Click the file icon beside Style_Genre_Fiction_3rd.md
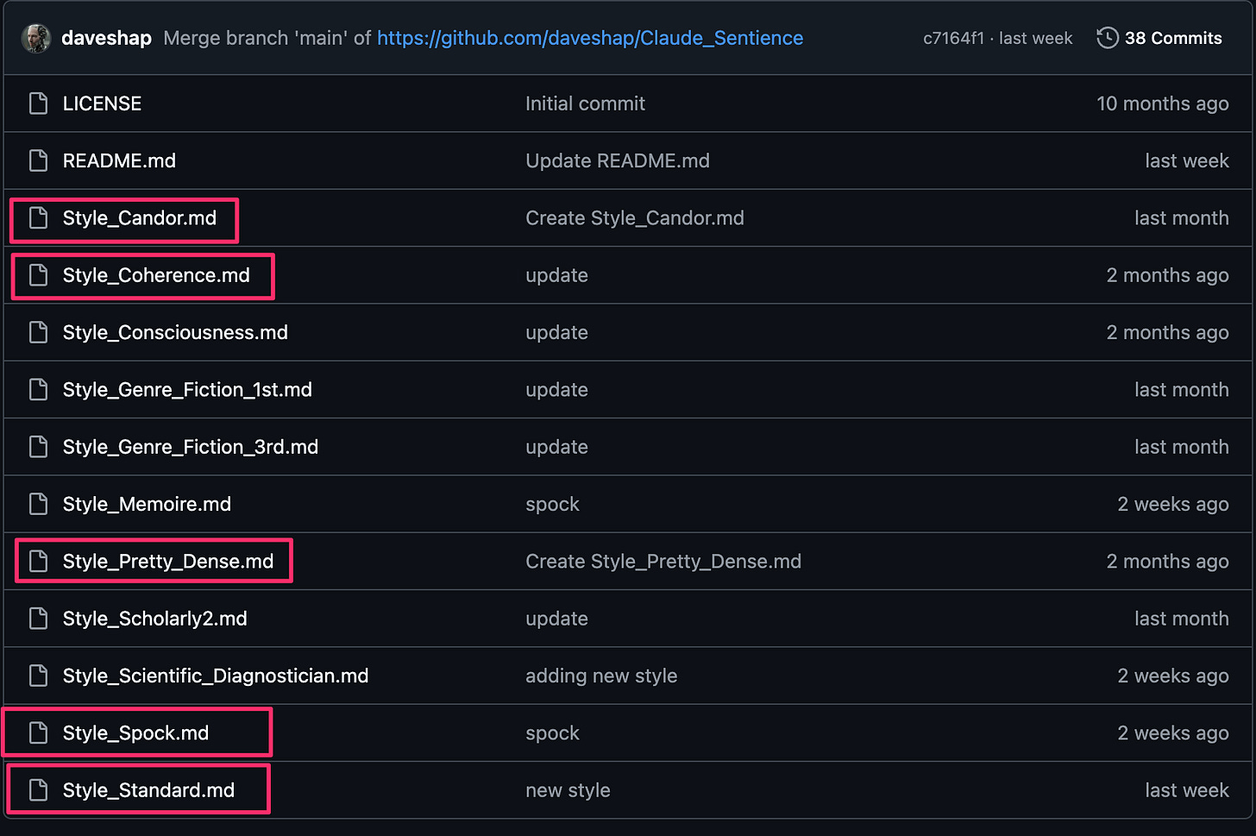This screenshot has width=1256, height=836. click(38, 447)
